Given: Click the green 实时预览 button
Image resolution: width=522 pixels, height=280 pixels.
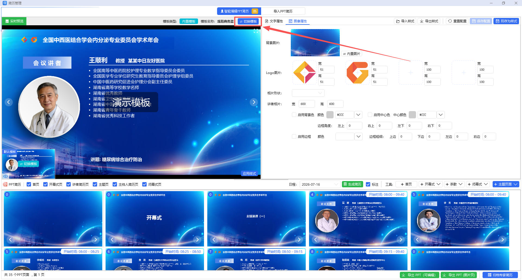Looking at the screenshot, I should tap(14, 21).
